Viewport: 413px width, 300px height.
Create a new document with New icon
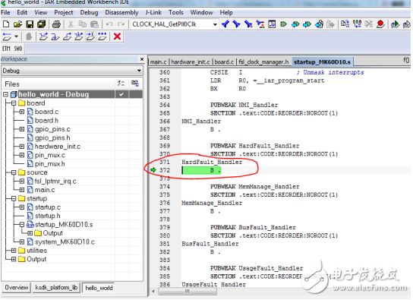tap(6, 24)
